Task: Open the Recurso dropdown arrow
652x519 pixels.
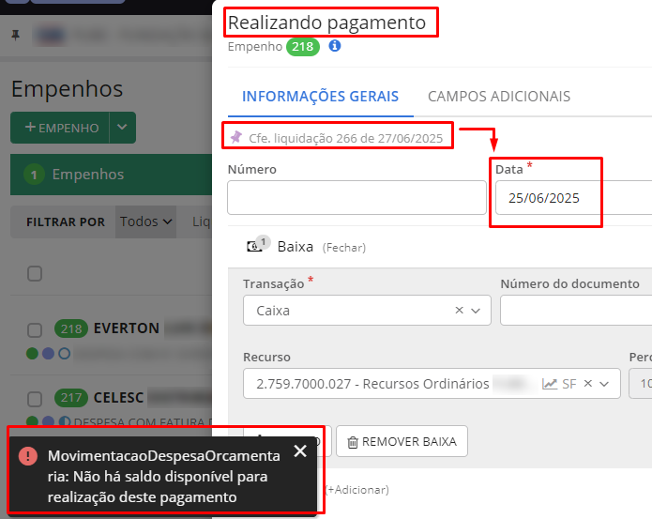Action: coord(604,384)
